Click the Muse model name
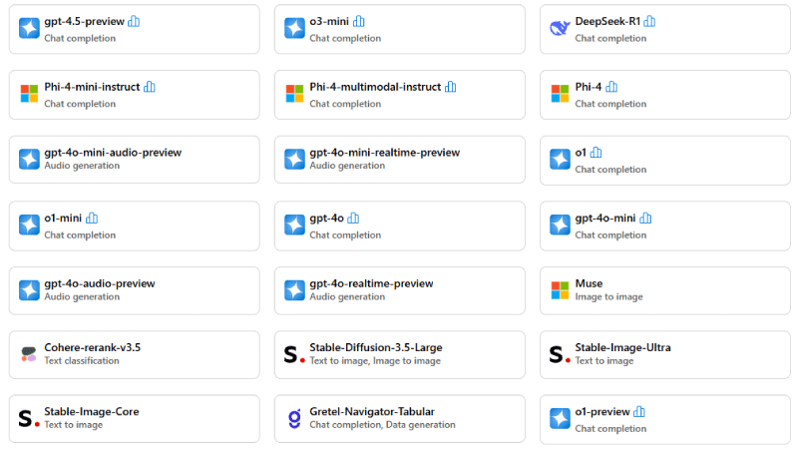Screen dimensions: 798x449 pos(589,283)
